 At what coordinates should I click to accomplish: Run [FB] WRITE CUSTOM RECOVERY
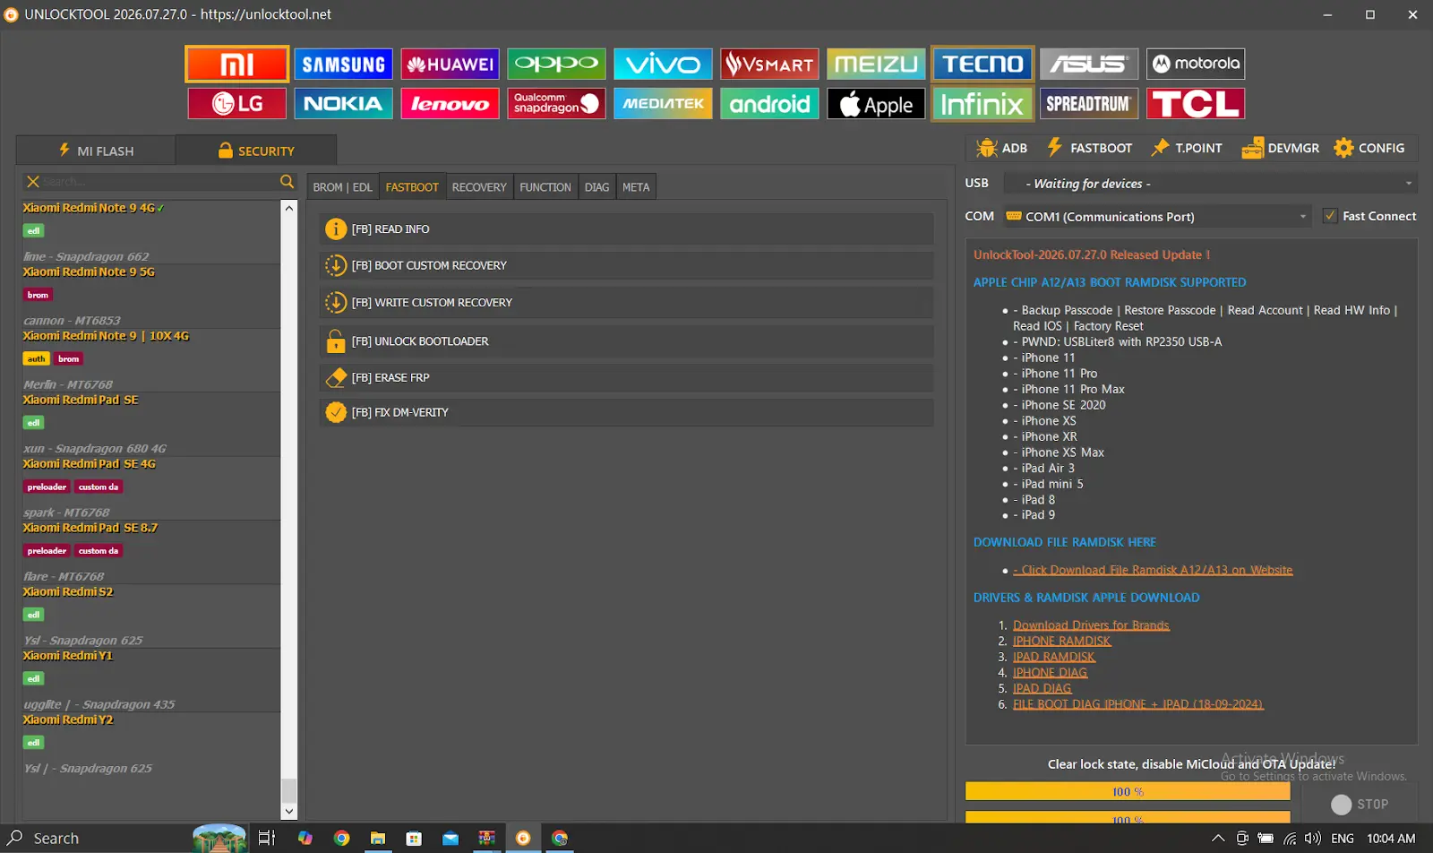tap(626, 303)
